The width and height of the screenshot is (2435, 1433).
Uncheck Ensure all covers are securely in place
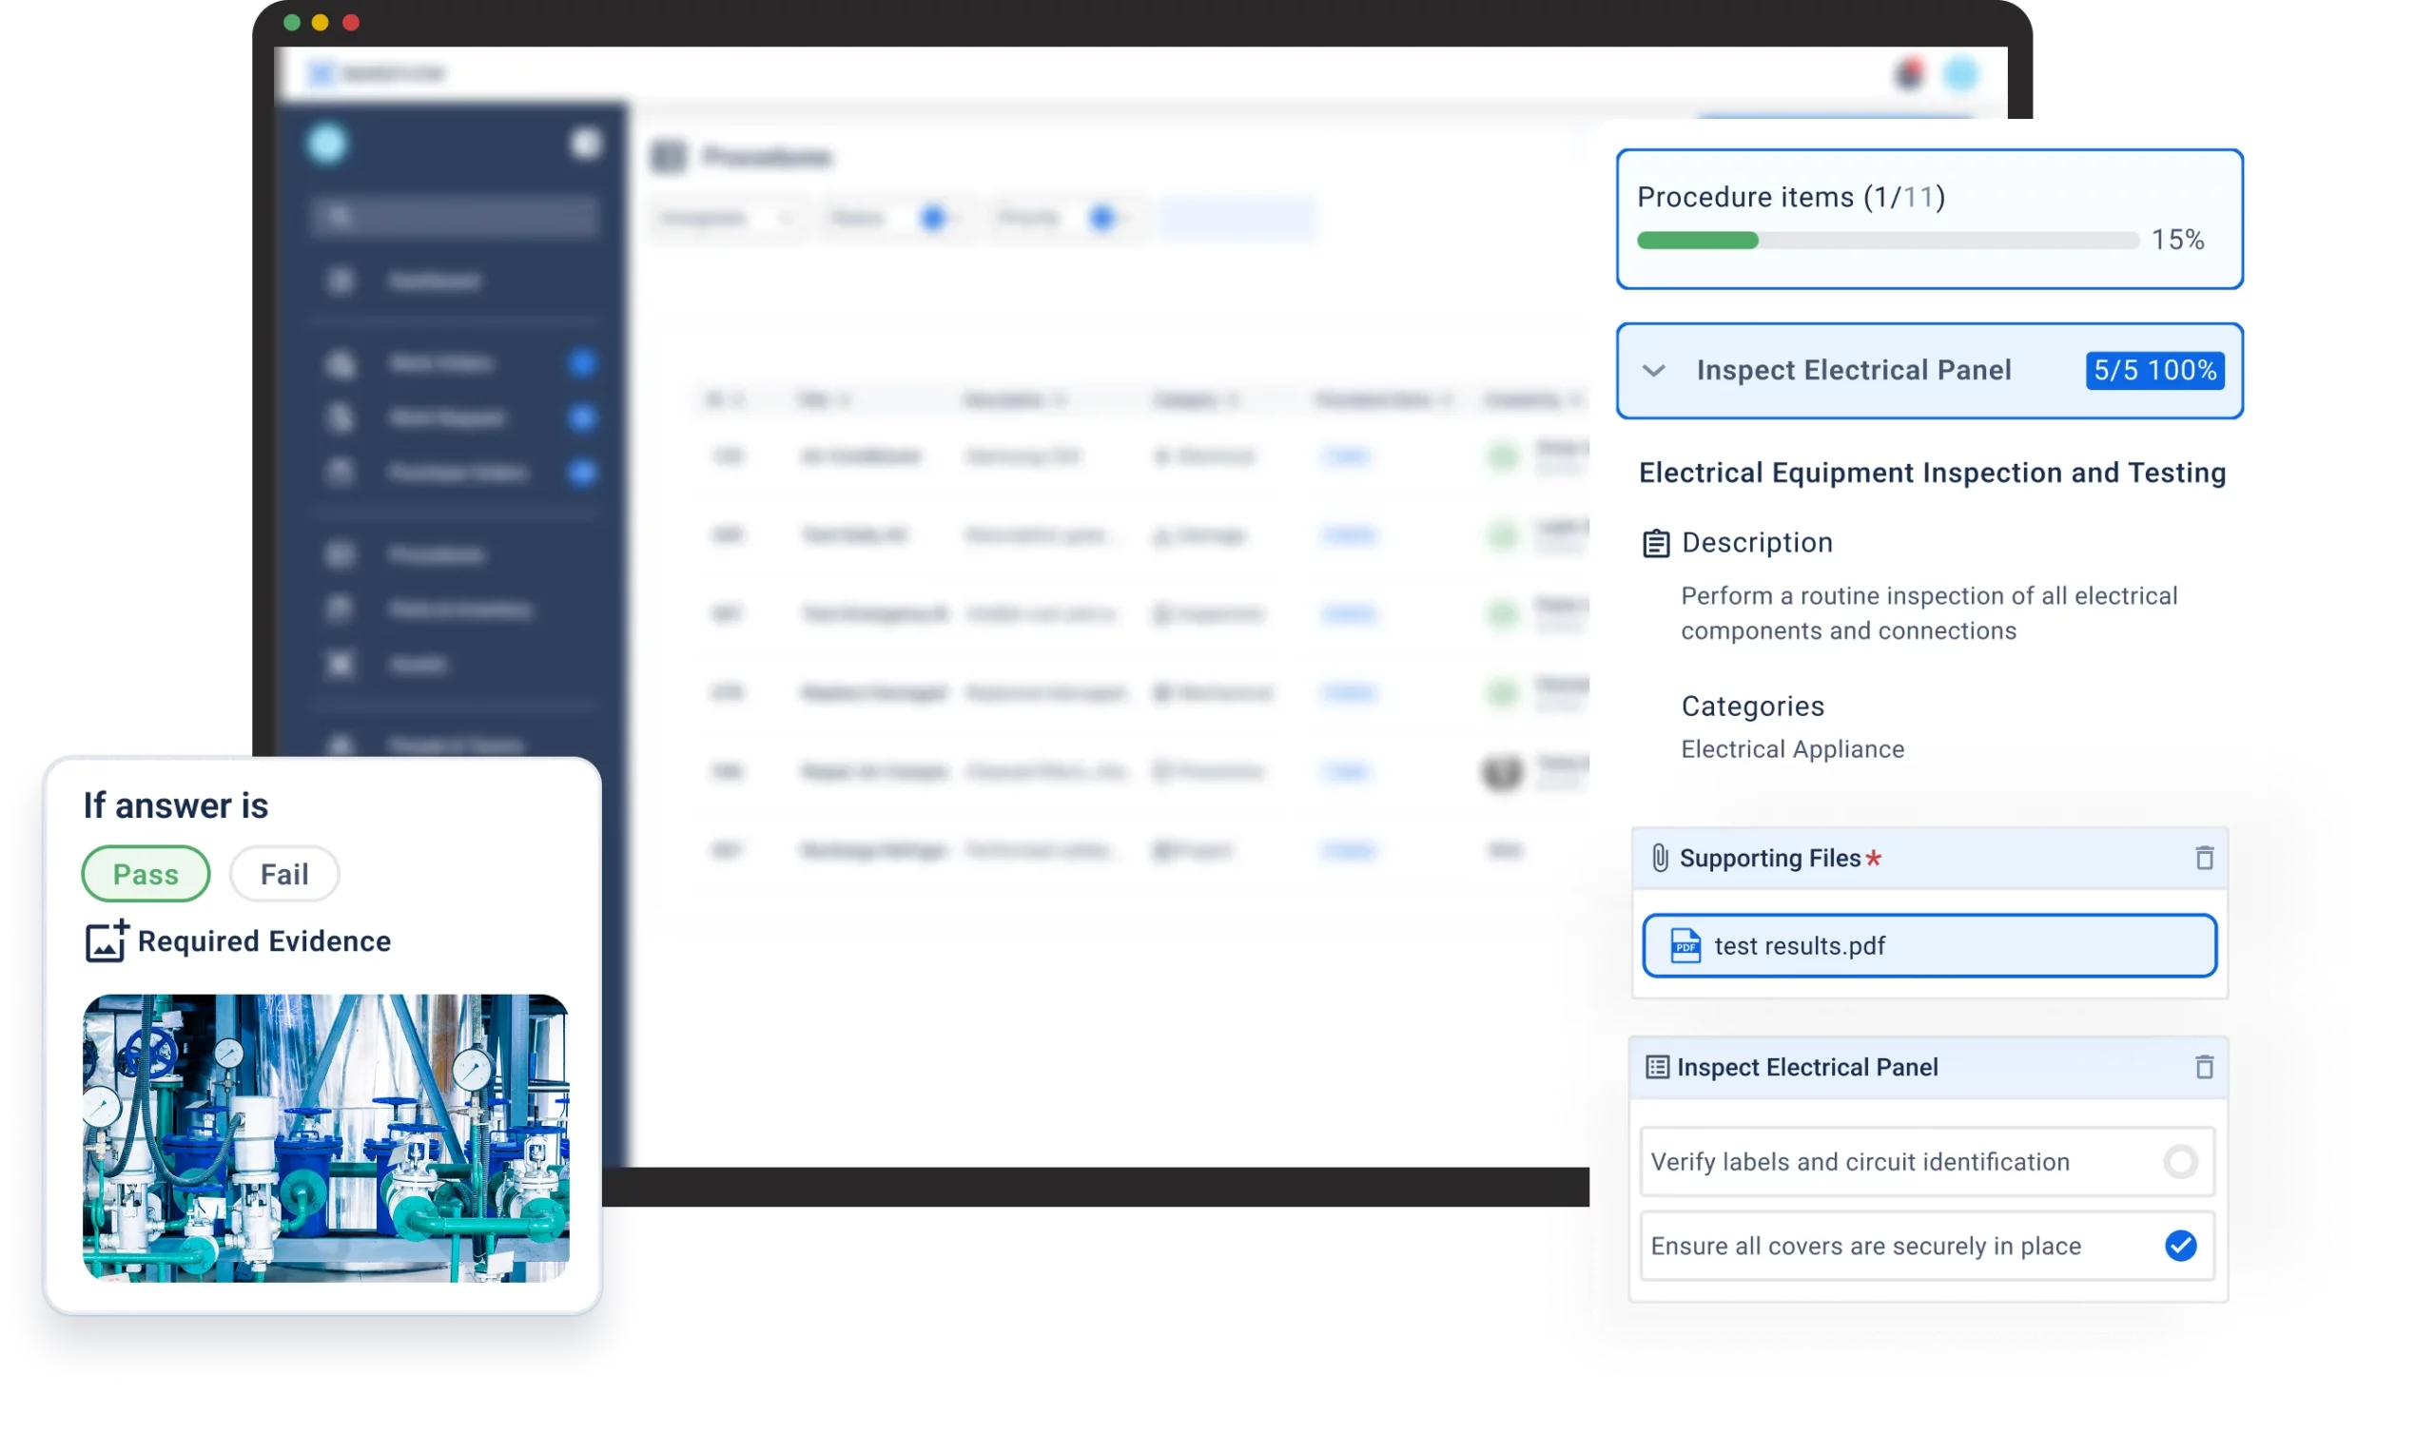tap(2179, 1246)
